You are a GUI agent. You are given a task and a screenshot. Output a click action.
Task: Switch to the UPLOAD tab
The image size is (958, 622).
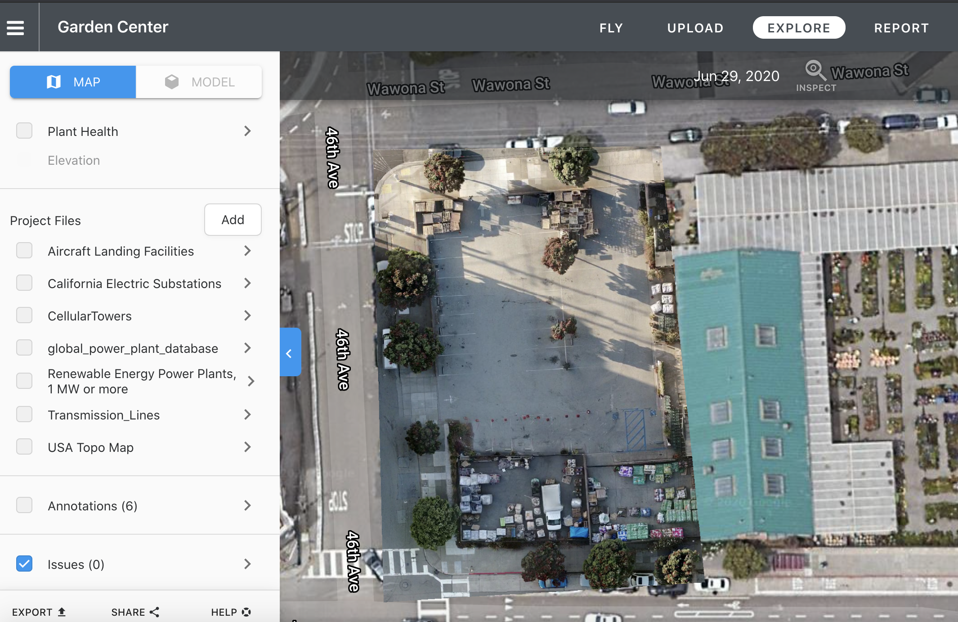[x=695, y=28]
